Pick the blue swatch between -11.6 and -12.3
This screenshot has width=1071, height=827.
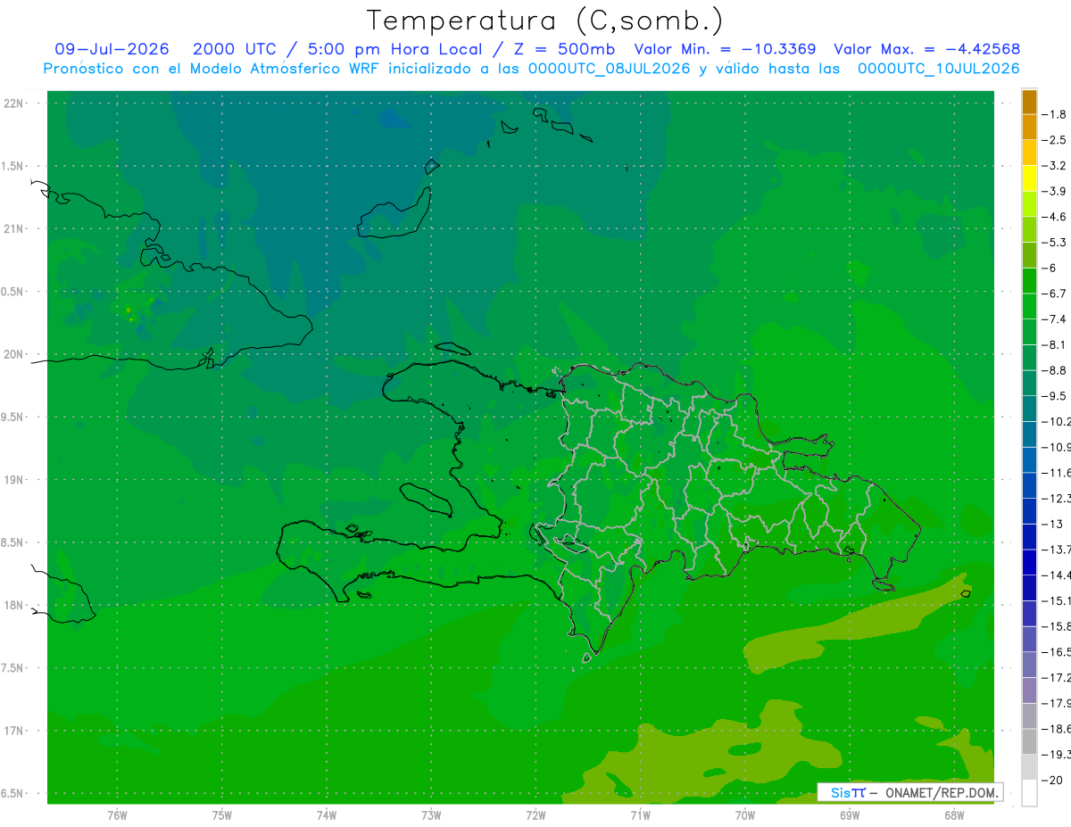click(x=1029, y=485)
